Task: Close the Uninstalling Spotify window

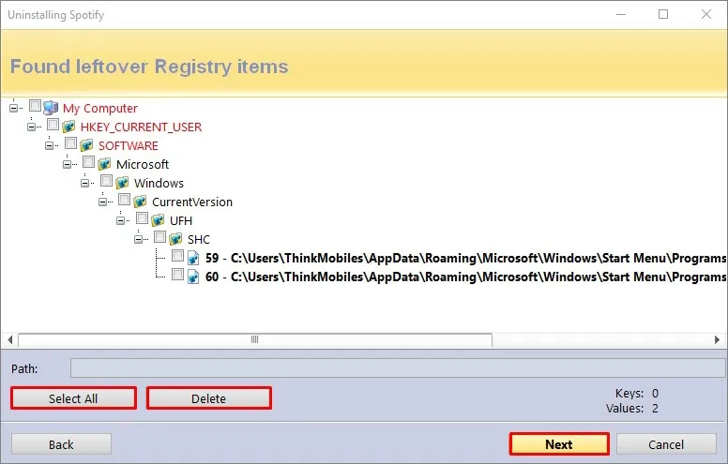Action: 706,14
